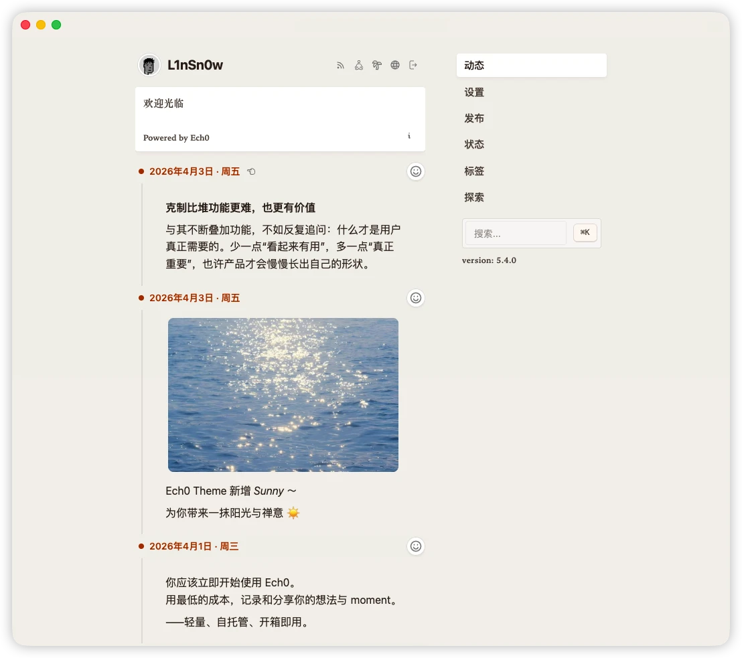Screen dimensions: 742x658
Task: Click smiley icon on the 克制比堆功能更难 post
Action: pyautogui.click(x=415, y=171)
